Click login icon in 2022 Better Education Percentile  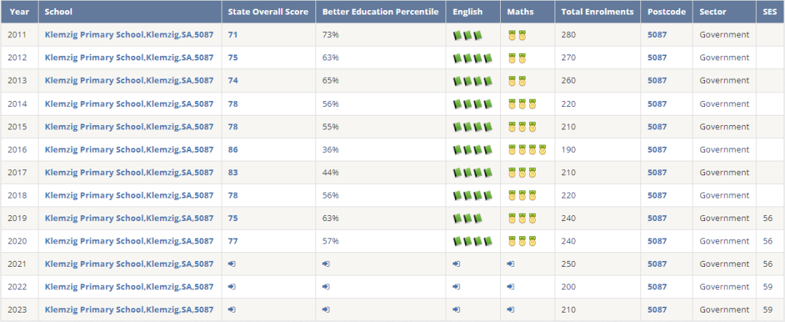click(x=325, y=287)
